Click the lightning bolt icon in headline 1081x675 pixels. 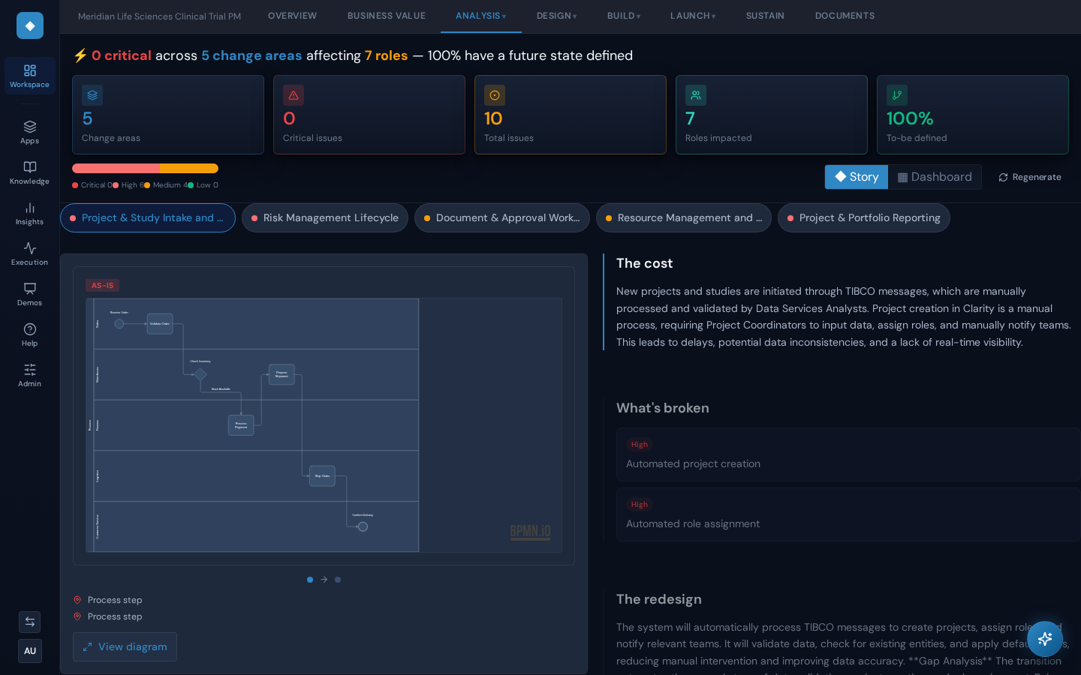tap(80, 55)
